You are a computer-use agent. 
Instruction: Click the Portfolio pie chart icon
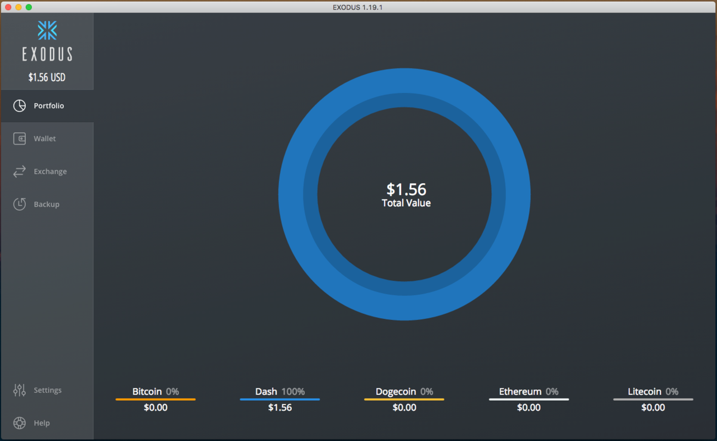pyautogui.click(x=20, y=106)
